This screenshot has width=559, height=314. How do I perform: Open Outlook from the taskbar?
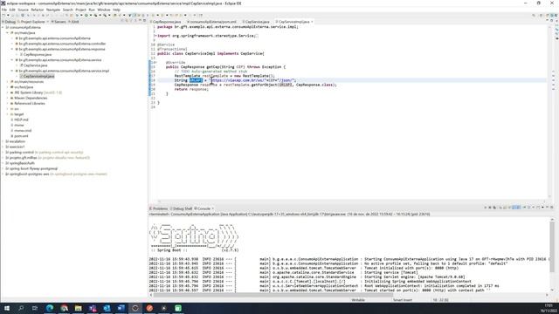click(107, 308)
